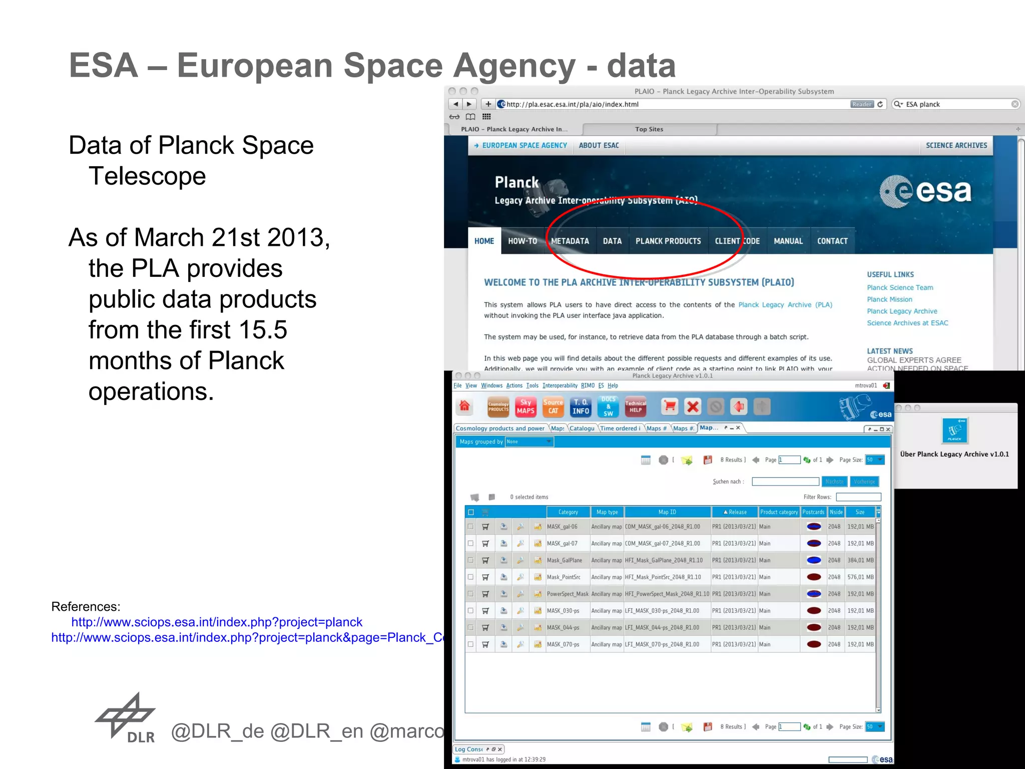Click the Nächste search button
This screenshot has width=1025, height=769.
834,482
